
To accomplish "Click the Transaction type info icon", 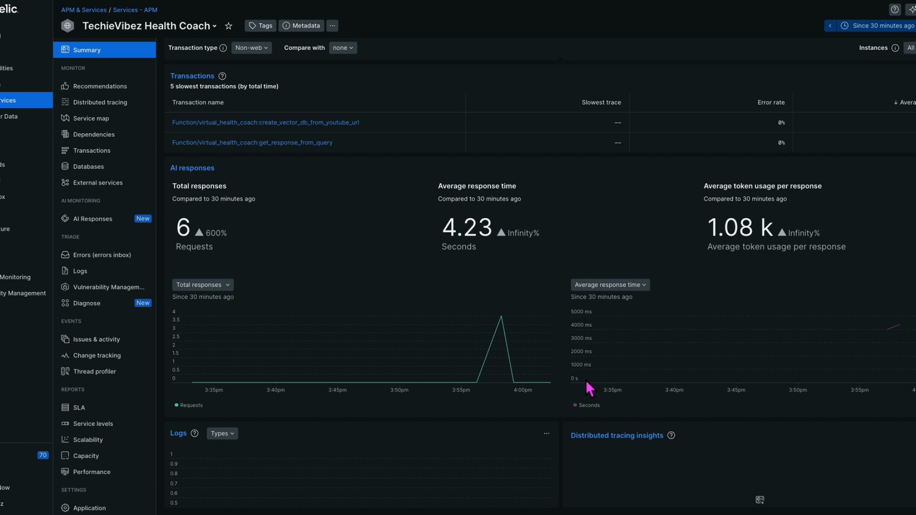I will coord(223,48).
